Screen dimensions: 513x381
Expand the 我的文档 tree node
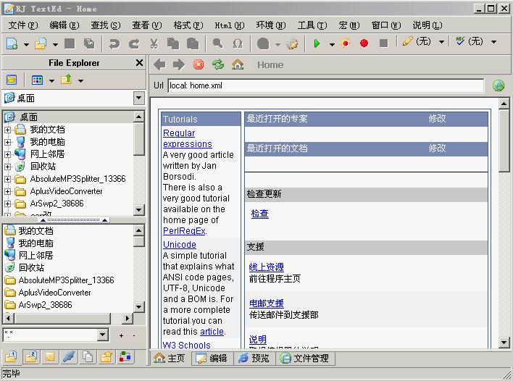[7, 130]
